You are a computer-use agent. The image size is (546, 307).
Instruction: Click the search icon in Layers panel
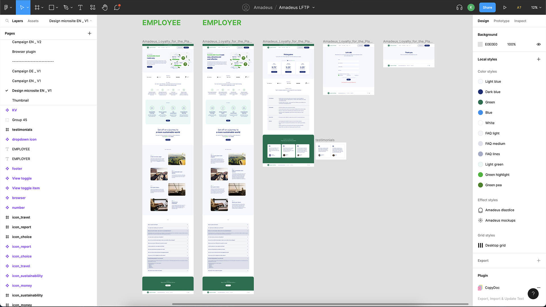point(7,21)
